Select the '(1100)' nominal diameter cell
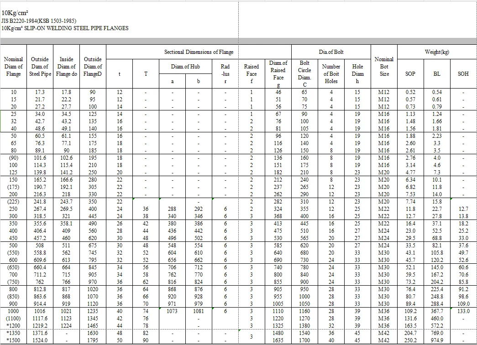477x345 pixels. [13, 319]
